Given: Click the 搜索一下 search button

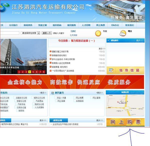Looking at the screenshot, I should pos(47,33).
